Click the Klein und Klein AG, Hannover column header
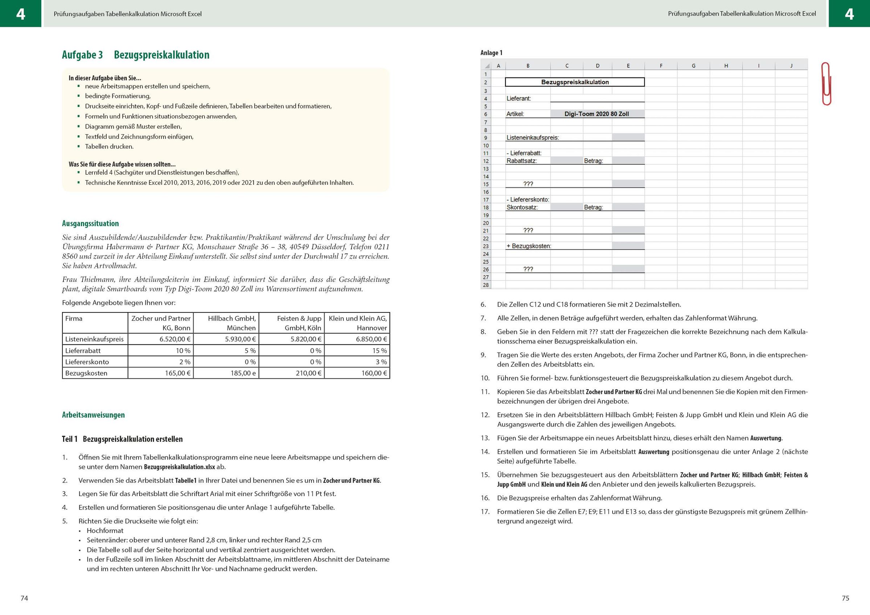The height and width of the screenshot is (615, 870). tap(357, 323)
